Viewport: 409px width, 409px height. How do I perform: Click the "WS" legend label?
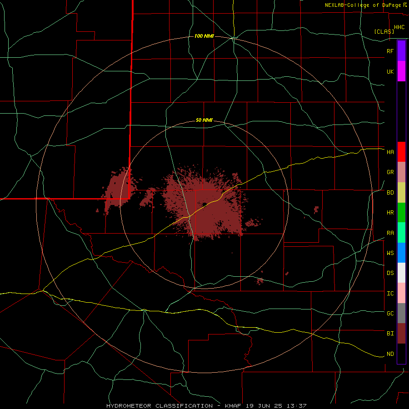click(390, 253)
